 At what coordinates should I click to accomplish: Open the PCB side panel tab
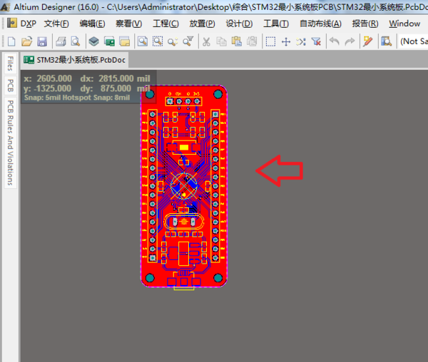[10, 86]
